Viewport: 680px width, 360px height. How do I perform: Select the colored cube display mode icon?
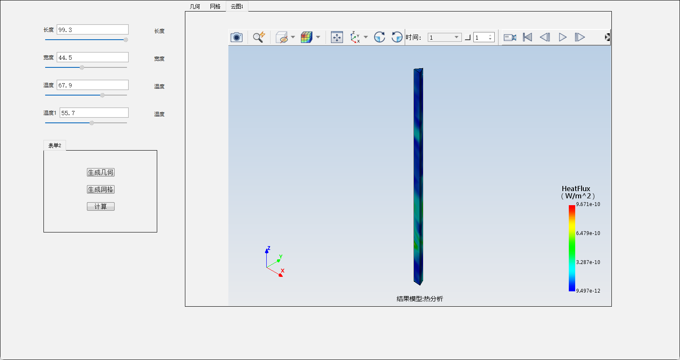point(306,37)
